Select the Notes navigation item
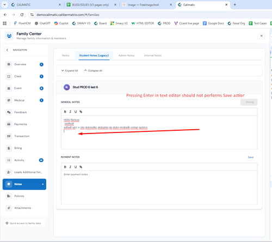The height and width of the screenshot is (242, 272). [24, 184]
